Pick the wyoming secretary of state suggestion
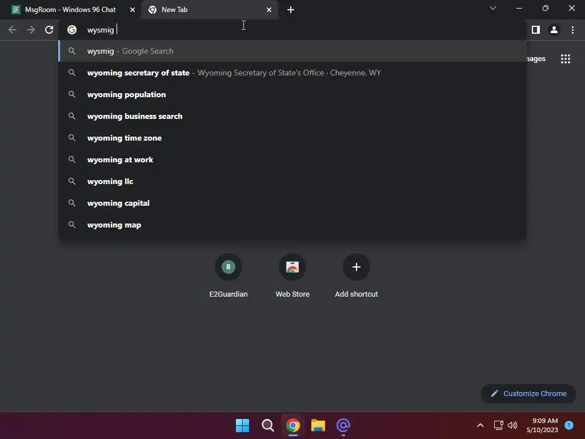This screenshot has height=439, width=585. click(292, 73)
